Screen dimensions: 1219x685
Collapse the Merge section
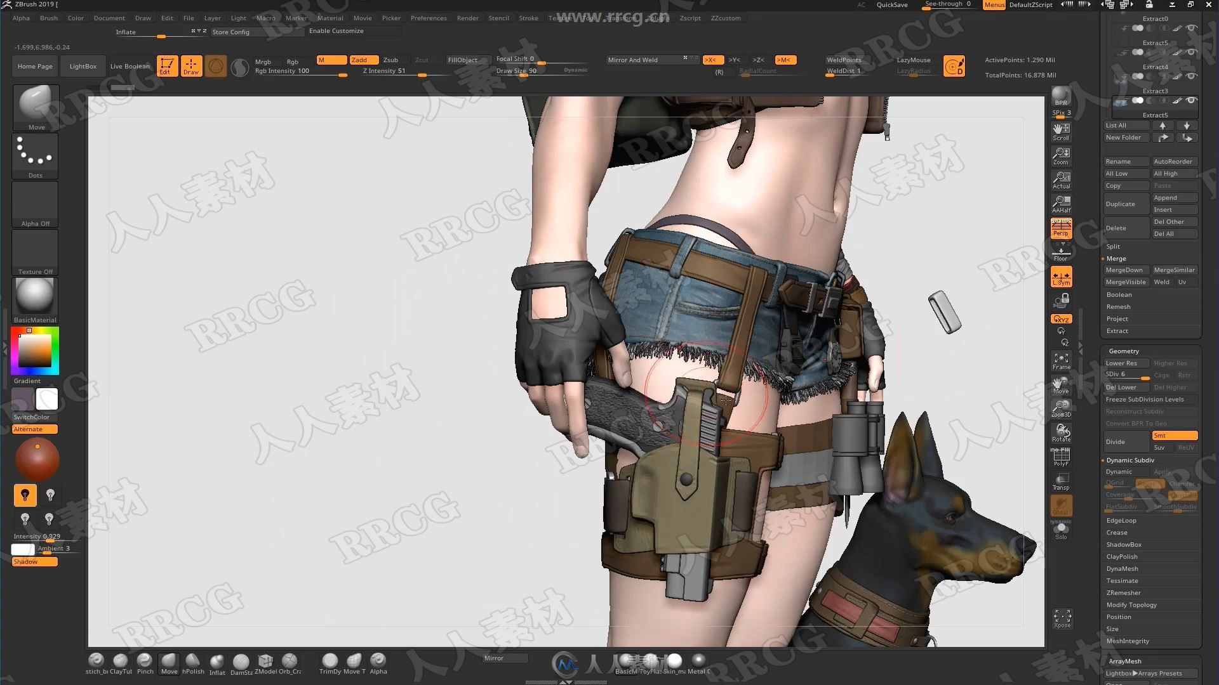(x=1116, y=259)
